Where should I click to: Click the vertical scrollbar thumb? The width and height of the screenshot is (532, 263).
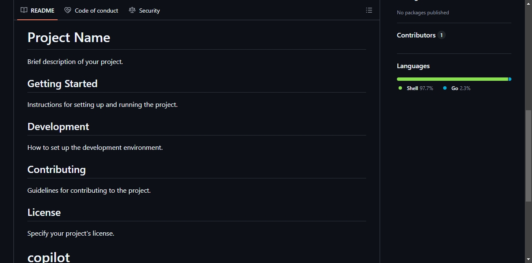pos(528,156)
